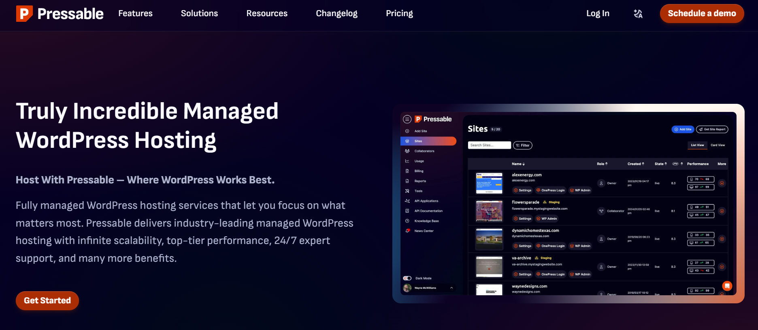Click the orange chat bubble icon

point(727,286)
